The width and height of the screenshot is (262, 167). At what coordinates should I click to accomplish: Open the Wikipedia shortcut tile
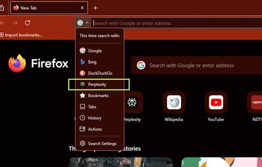pyautogui.click(x=174, y=102)
